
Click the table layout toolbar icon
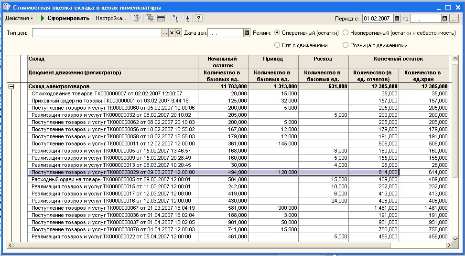click(x=161, y=18)
